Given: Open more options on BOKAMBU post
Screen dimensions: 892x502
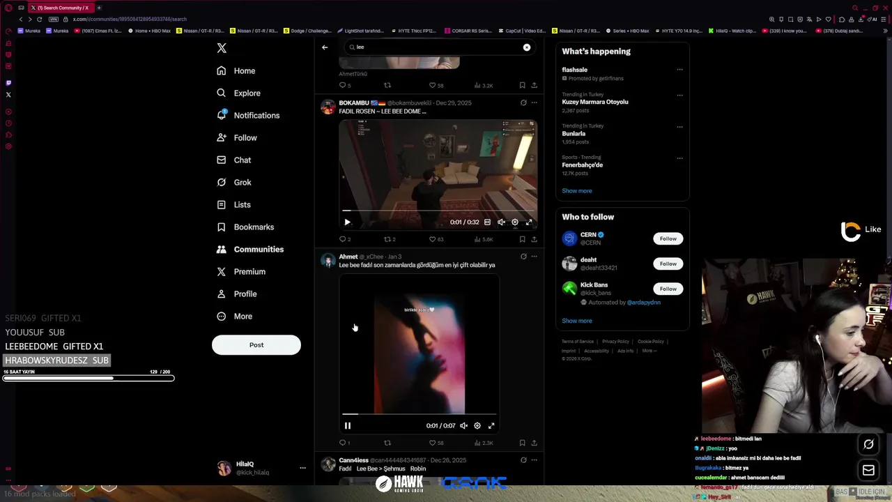Looking at the screenshot, I should 534,102.
